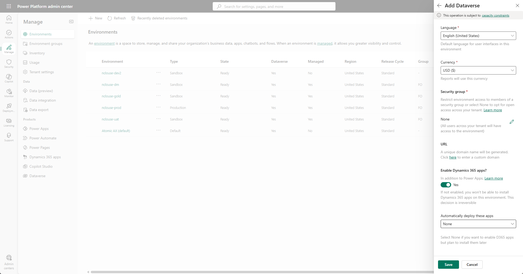Open the Licensing icon in sidebar

point(9,122)
